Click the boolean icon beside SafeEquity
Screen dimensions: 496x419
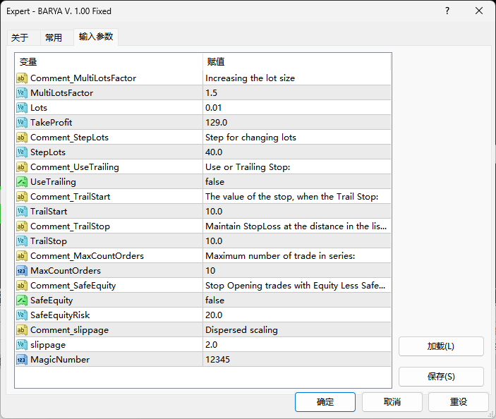pos(22,300)
